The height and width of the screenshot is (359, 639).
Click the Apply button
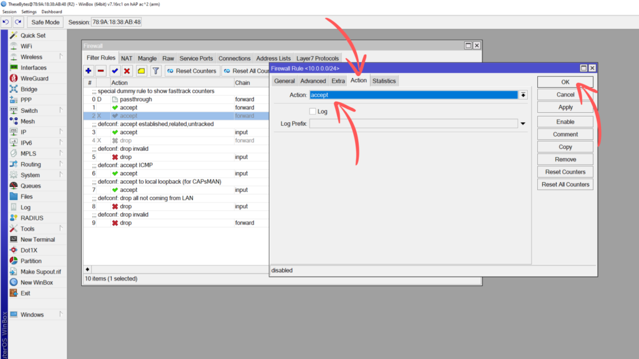coord(565,107)
